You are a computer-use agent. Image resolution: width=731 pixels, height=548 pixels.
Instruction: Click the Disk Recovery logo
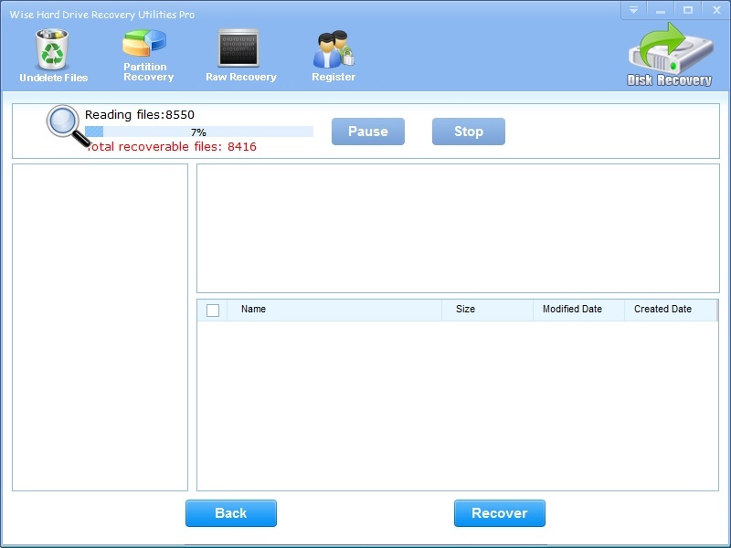pyautogui.click(x=670, y=55)
